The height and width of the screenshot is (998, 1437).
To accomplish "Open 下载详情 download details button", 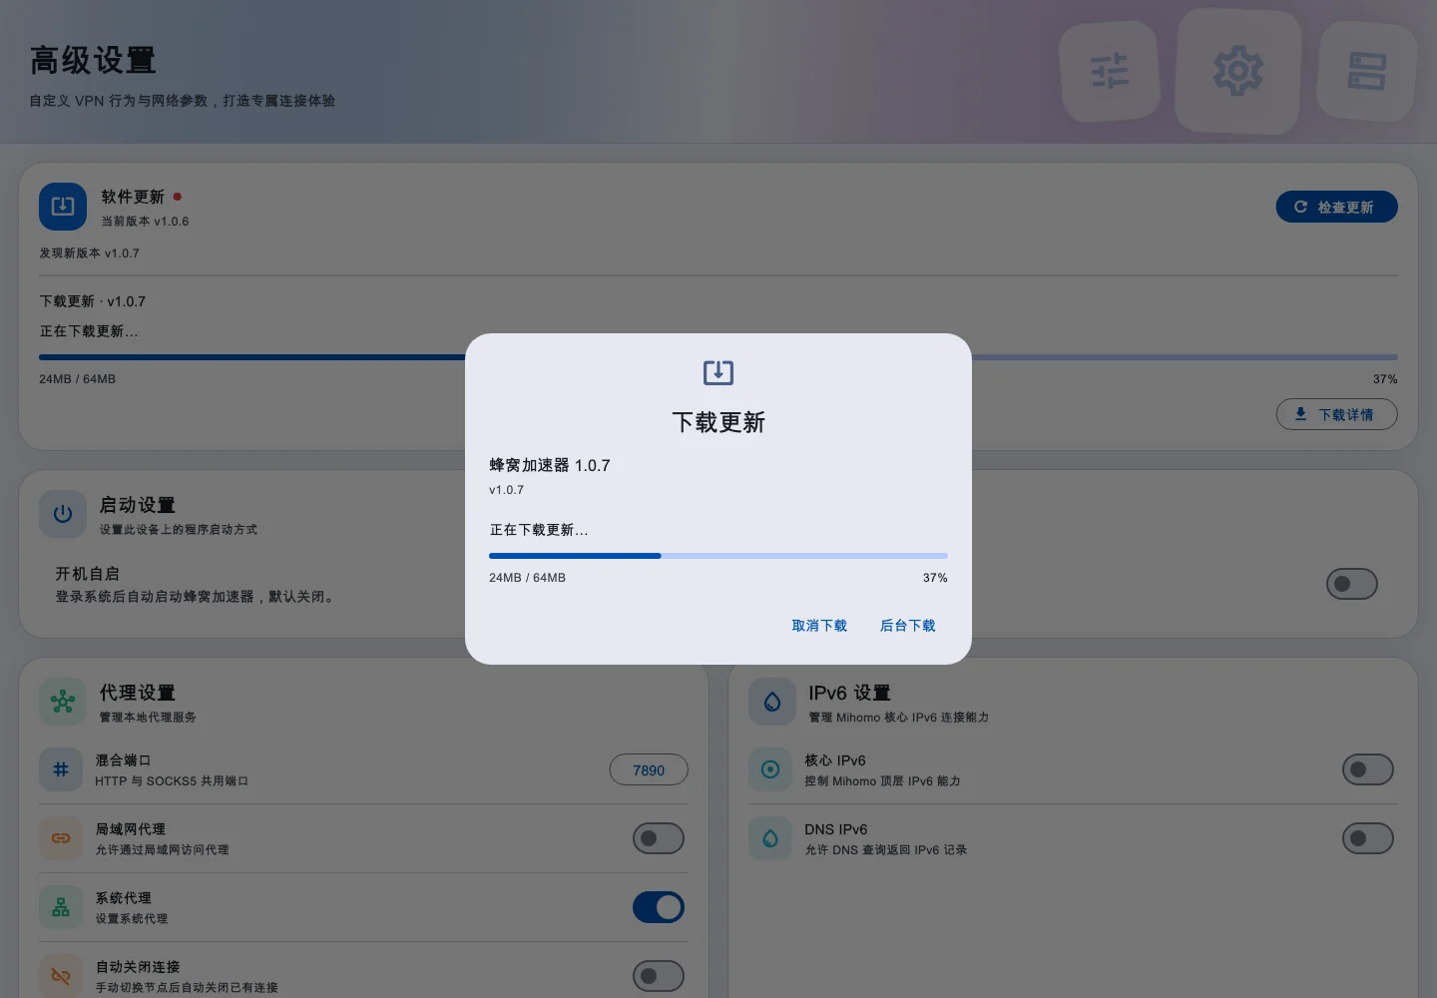I will [x=1337, y=414].
